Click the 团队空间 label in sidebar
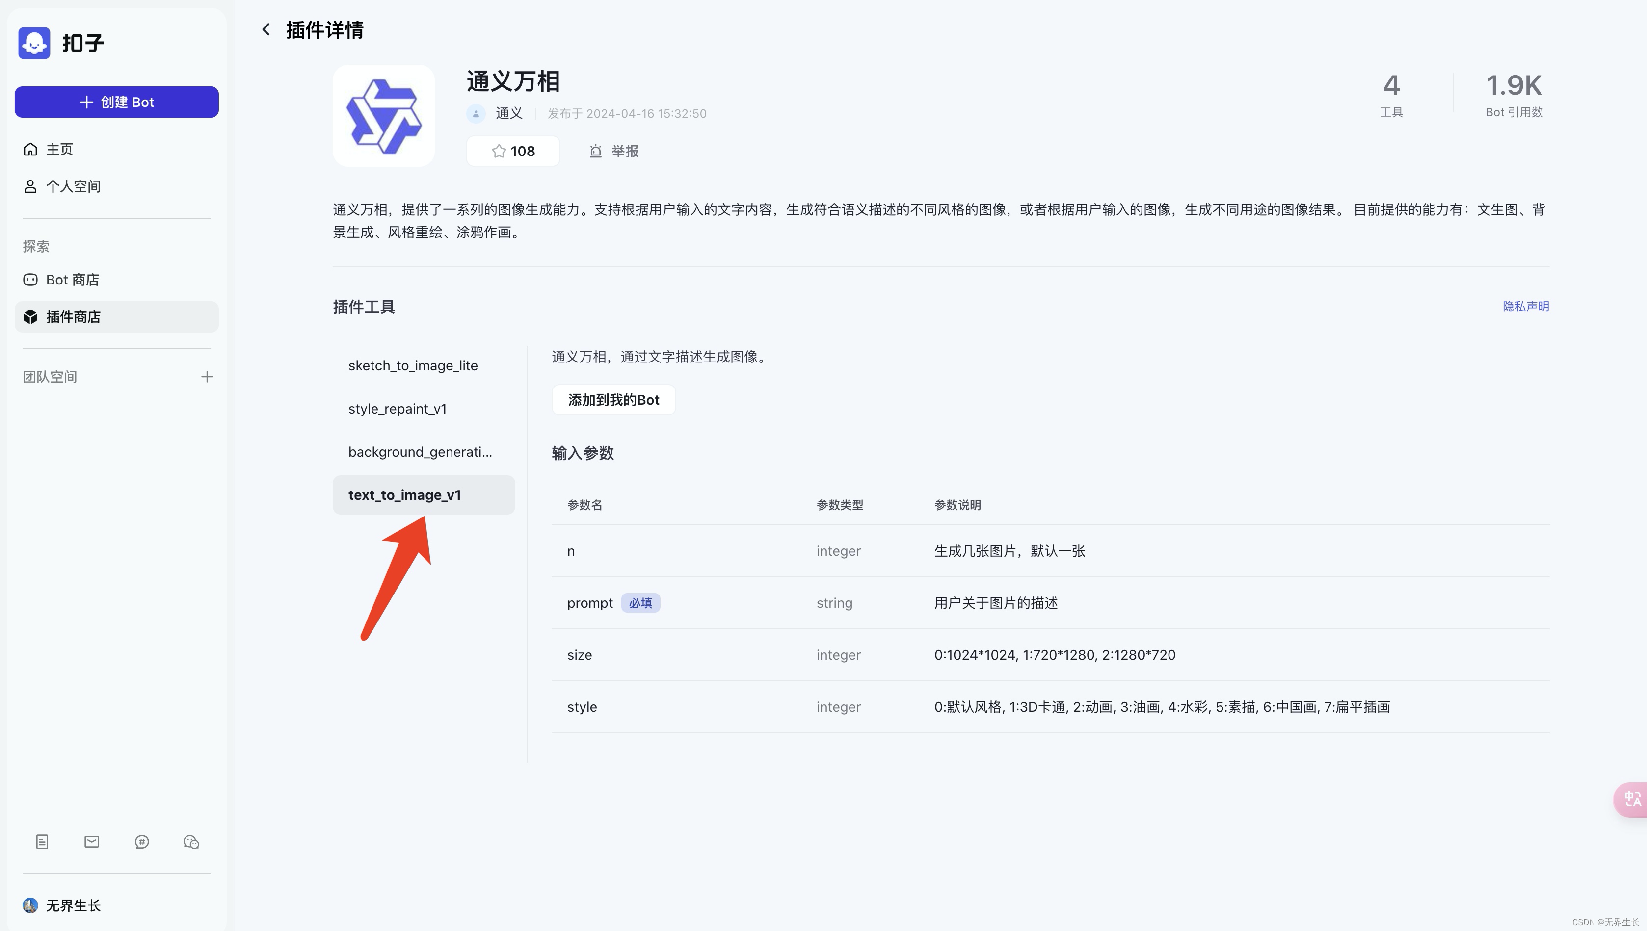 point(50,377)
